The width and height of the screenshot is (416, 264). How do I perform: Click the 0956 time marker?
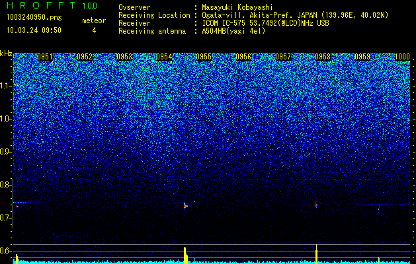click(243, 57)
